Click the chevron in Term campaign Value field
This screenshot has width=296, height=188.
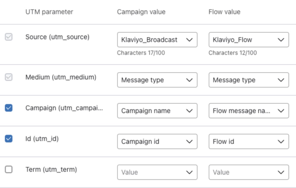[x=189, y=172]
